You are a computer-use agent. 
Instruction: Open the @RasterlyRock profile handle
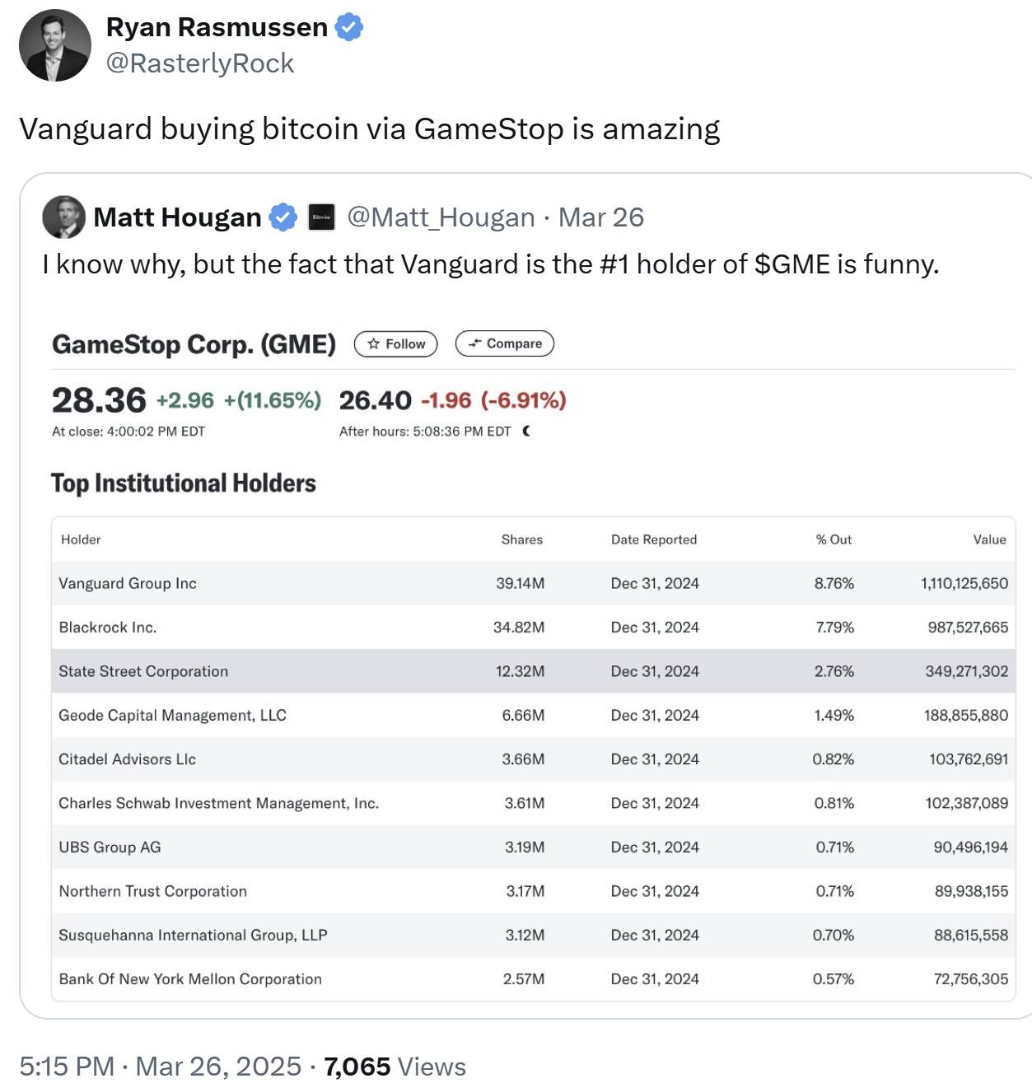tap(200, 63)
